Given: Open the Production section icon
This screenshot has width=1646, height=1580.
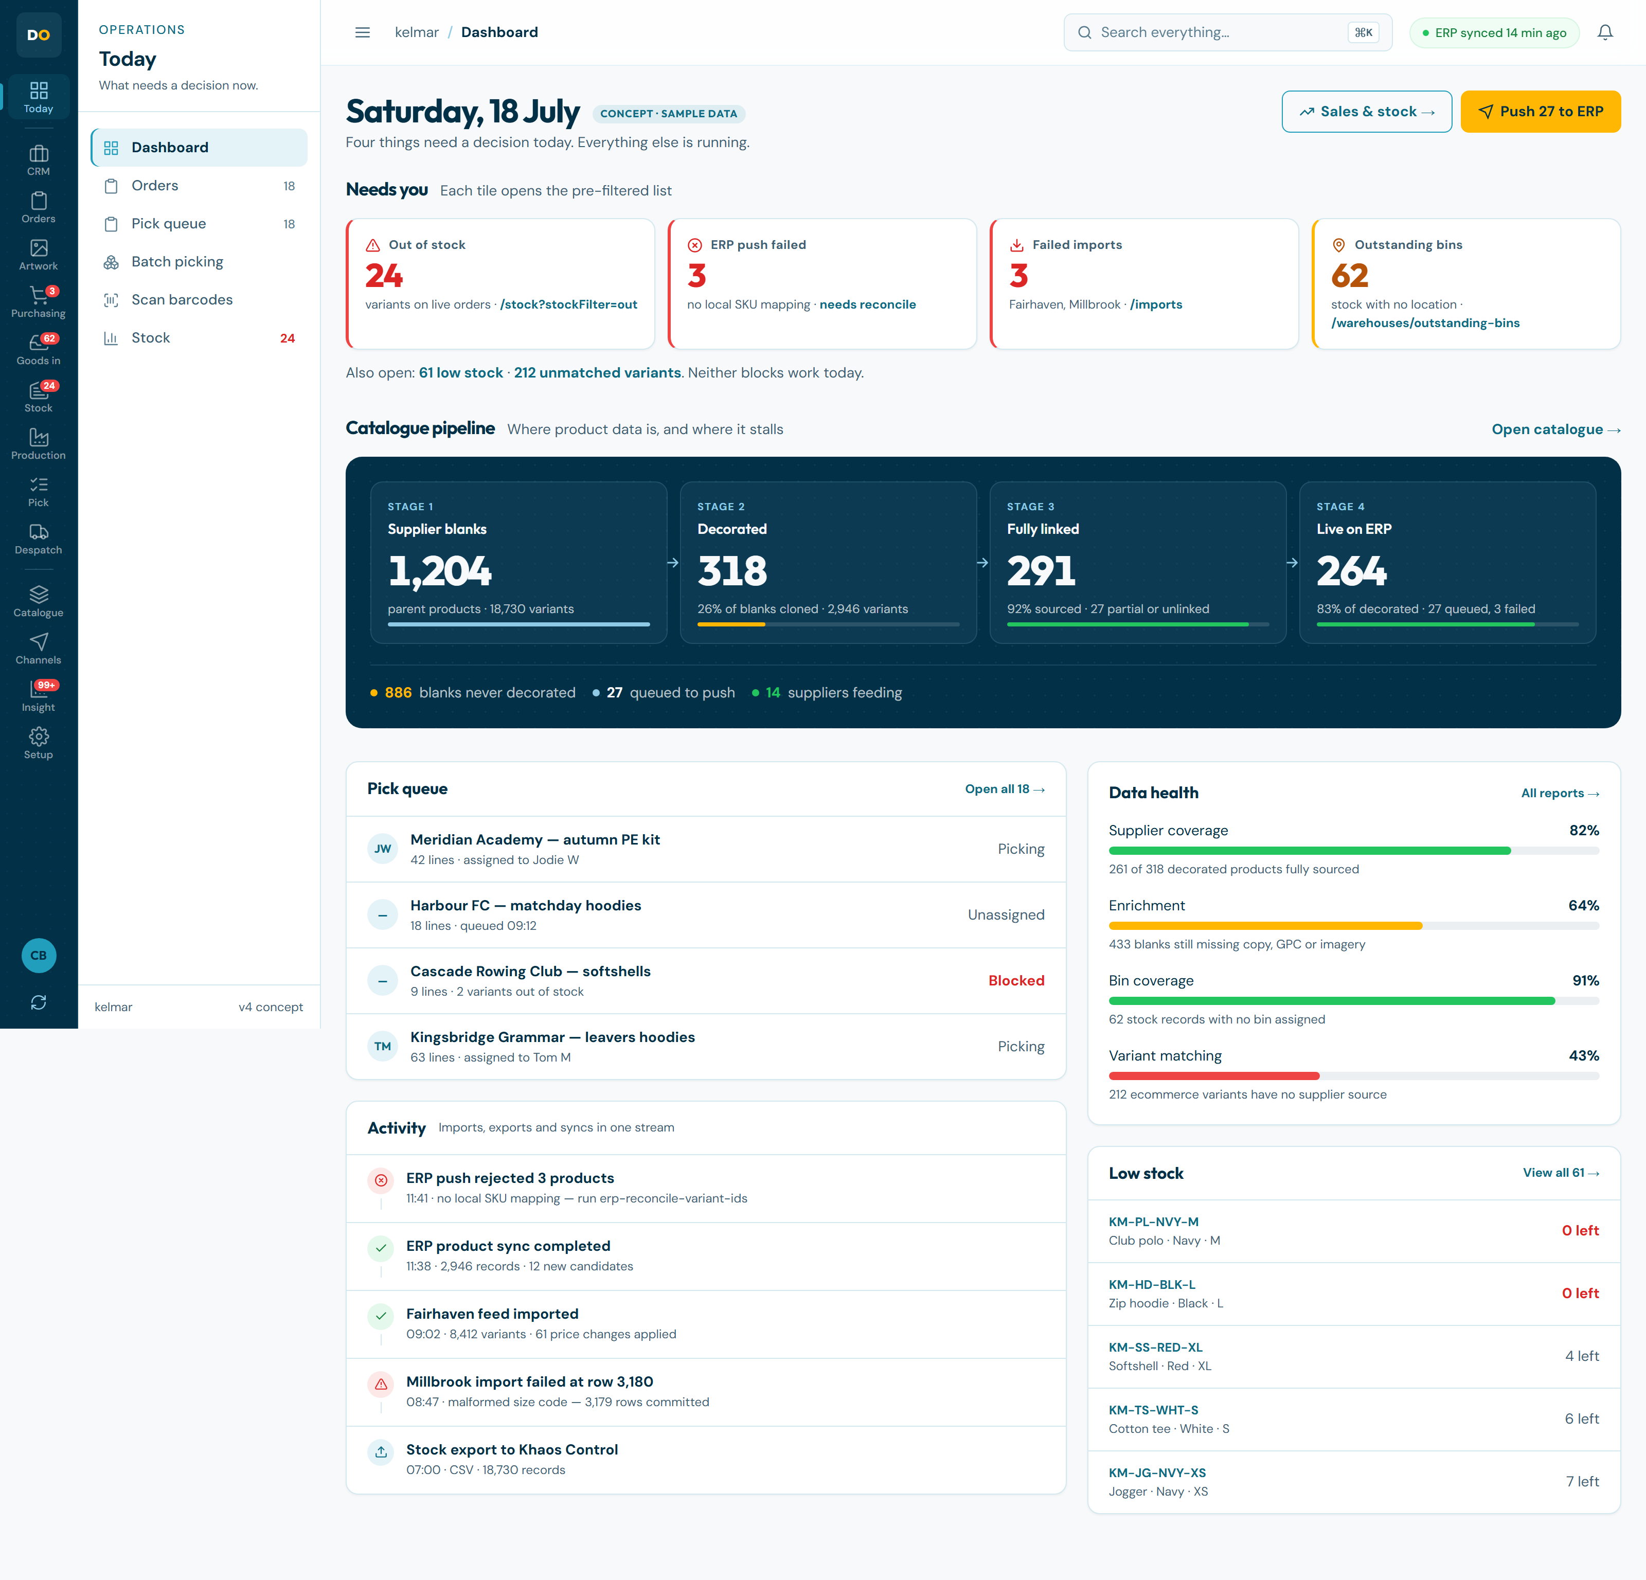Looking at the screenshot, I should click(39, 444).
